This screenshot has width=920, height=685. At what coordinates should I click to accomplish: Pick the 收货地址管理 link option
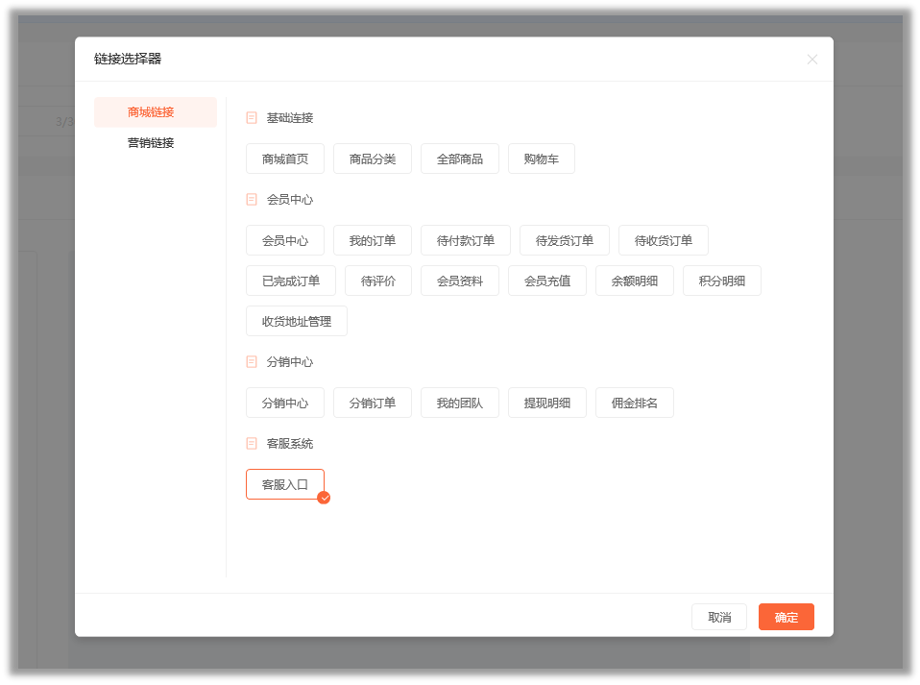297,321
